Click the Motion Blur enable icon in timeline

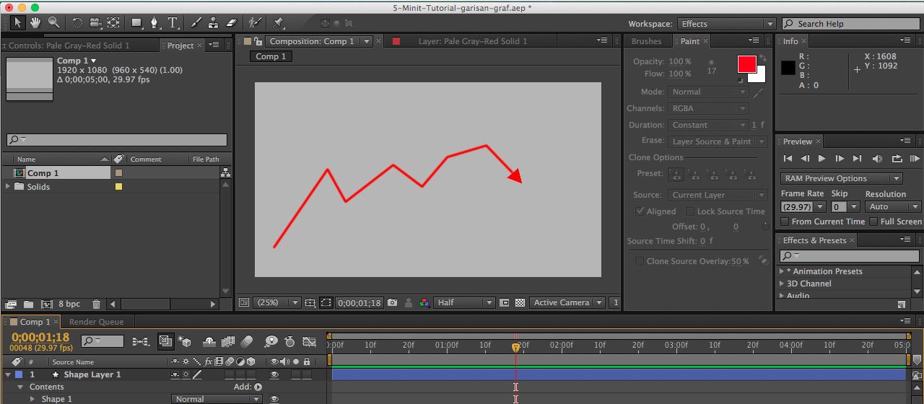coord(248,341)
